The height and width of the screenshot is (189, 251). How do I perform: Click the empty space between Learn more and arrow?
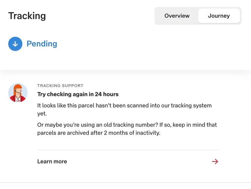click(139, 162)
